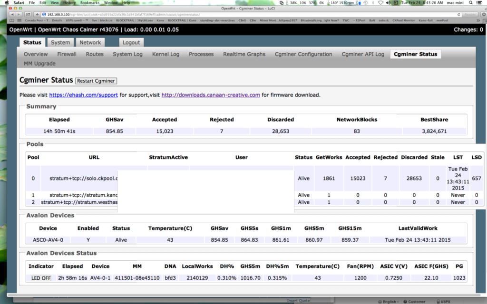Open Notification Center list icon

pyautogui.click(x=479, y=2)
